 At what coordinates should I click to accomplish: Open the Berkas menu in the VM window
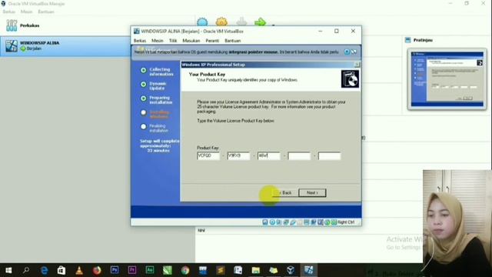point(140,41)
